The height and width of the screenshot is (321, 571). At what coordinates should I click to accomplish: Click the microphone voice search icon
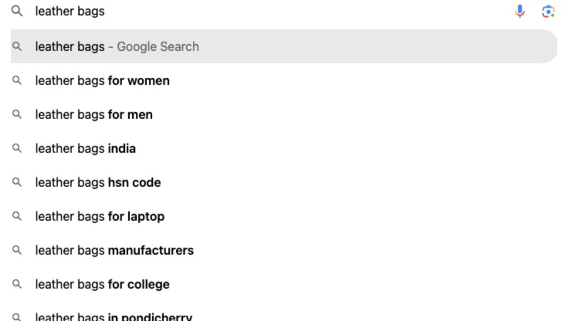[520, 11]
